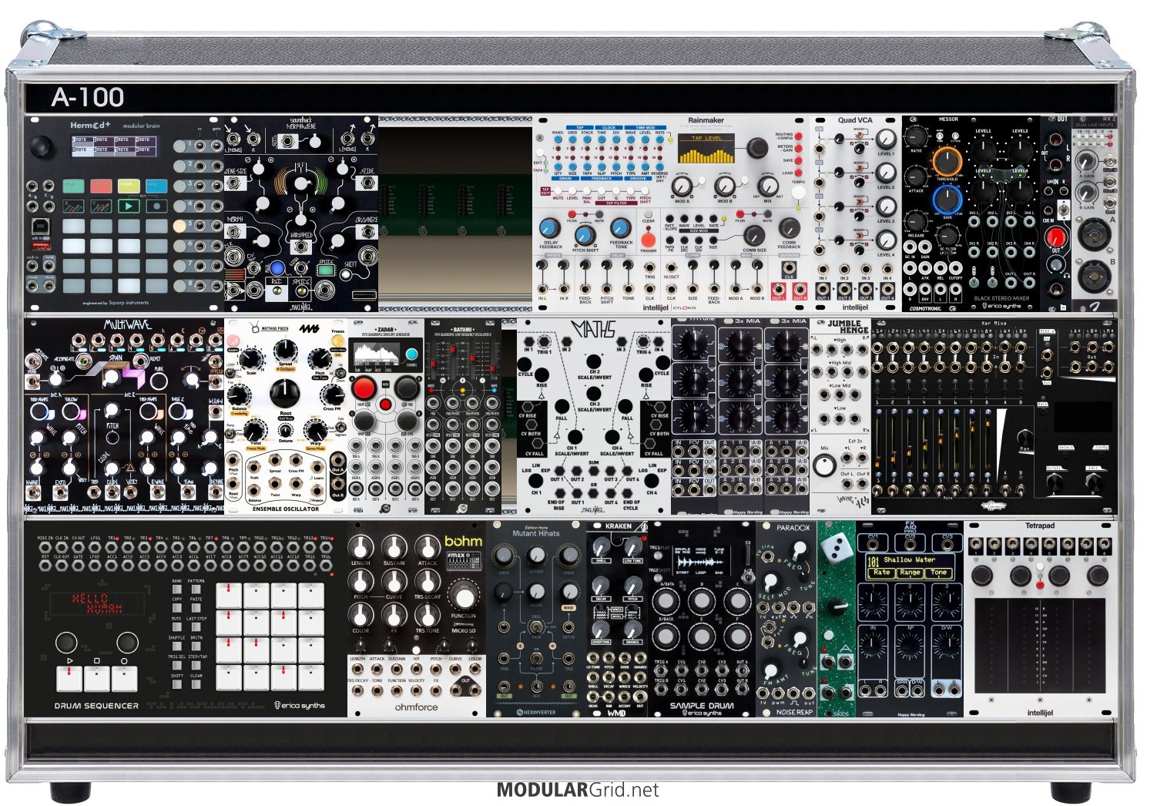Screen dimensions: 1157x806
Task: Click the blue seq button on Hermod+
Action: tap(156, 186)
